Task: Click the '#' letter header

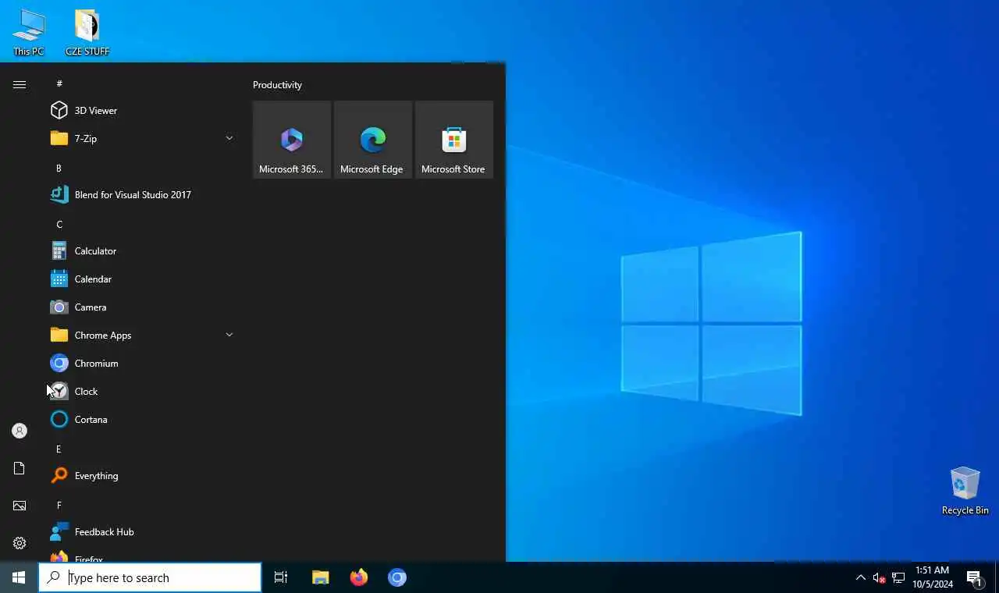Action: click(x=59, y=83)
